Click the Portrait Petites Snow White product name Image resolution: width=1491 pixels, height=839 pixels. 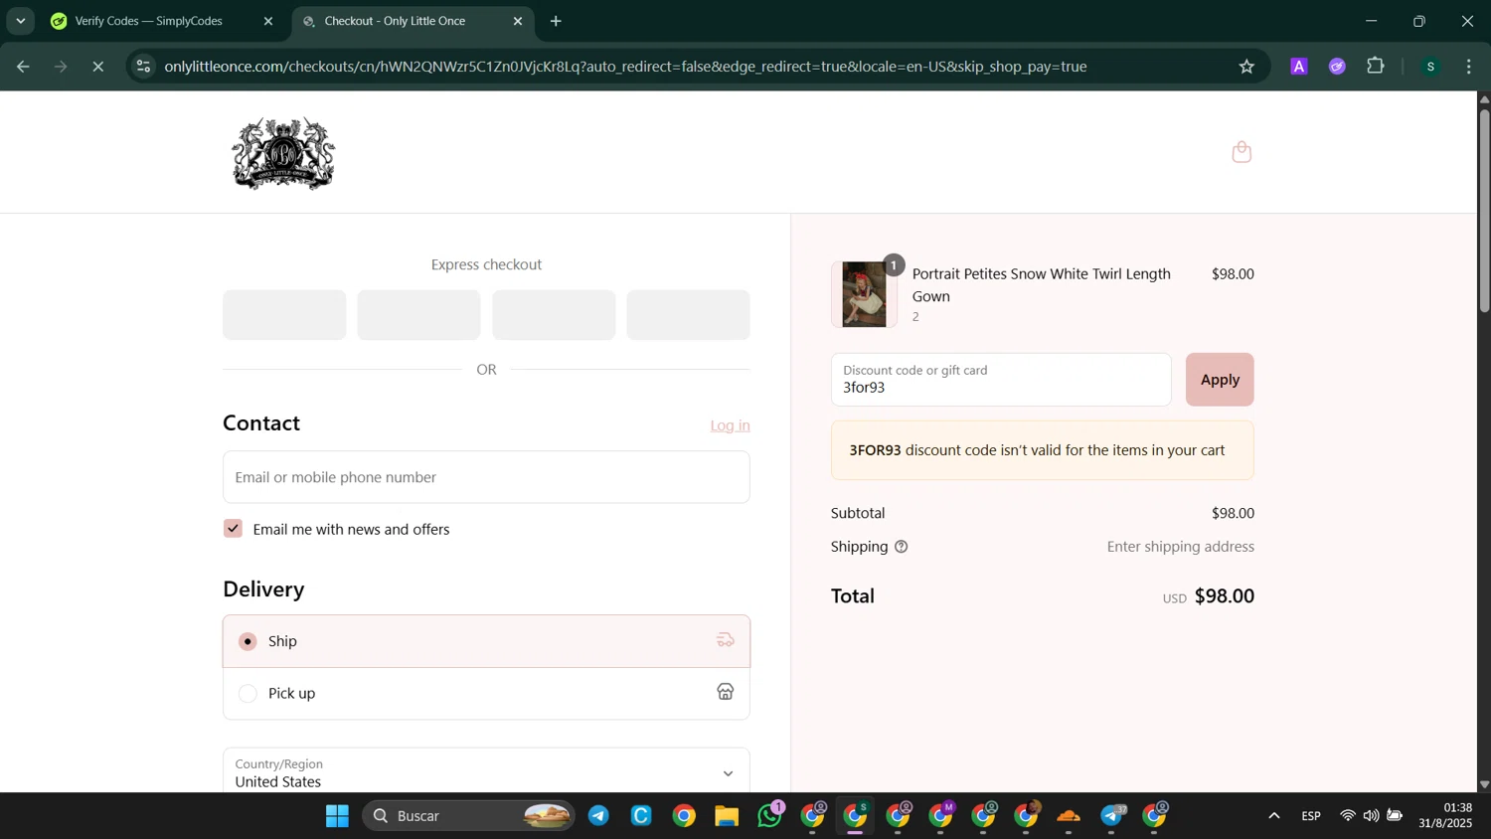[1041, 284]
